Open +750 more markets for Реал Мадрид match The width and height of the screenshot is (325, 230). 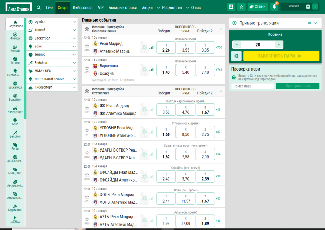(x=219, y=47)
